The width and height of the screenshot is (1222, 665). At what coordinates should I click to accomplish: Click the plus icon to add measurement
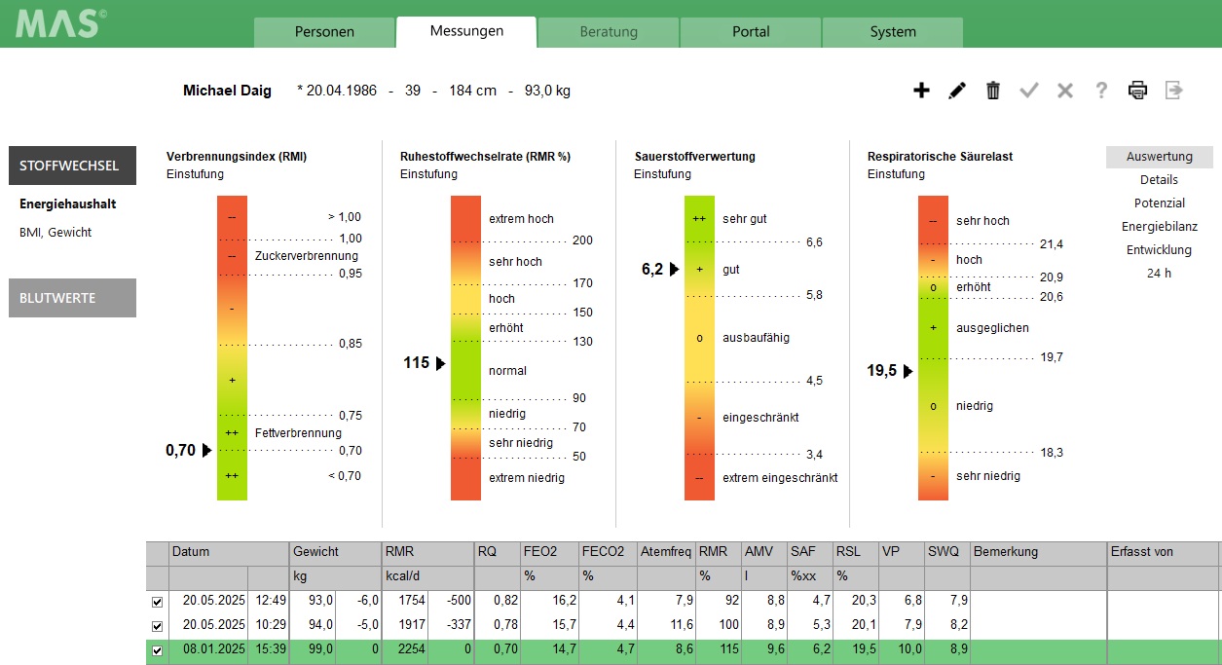(x=921, y=91)
